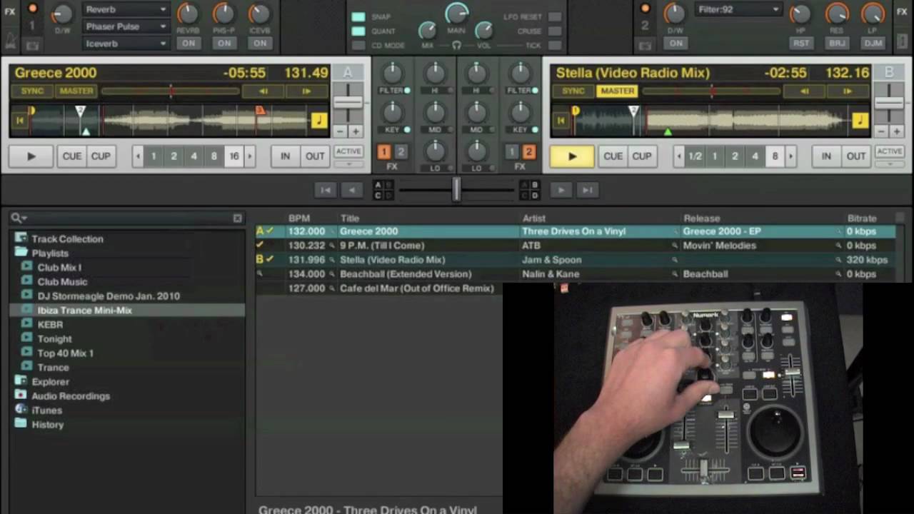
Task: Set loop IN point on deck A
Action: click(285, 156)
